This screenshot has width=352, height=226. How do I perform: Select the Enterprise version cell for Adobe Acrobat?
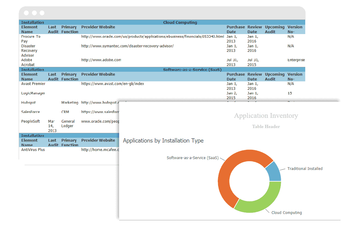point(296,60)
